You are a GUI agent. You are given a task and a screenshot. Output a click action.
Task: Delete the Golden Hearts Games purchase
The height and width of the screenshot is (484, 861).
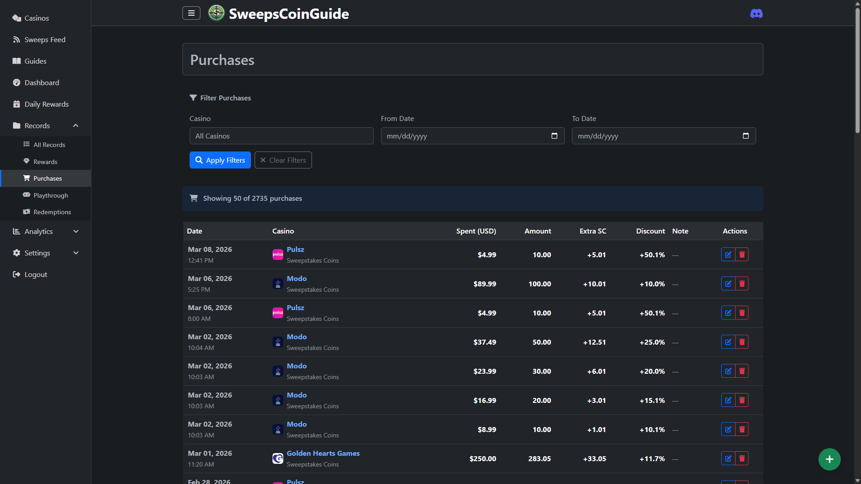coord(742,458)
